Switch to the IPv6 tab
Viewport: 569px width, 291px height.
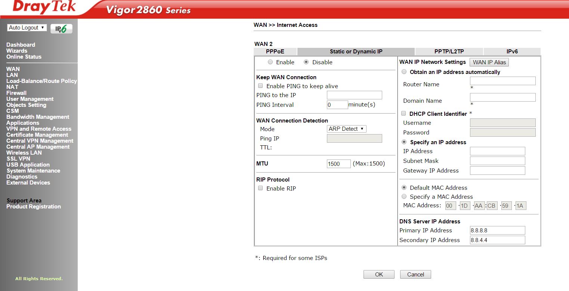512,52
